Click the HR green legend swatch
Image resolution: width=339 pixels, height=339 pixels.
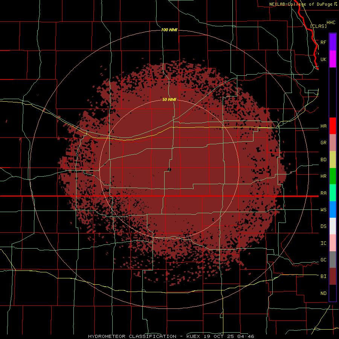click(x=333, y=176)
